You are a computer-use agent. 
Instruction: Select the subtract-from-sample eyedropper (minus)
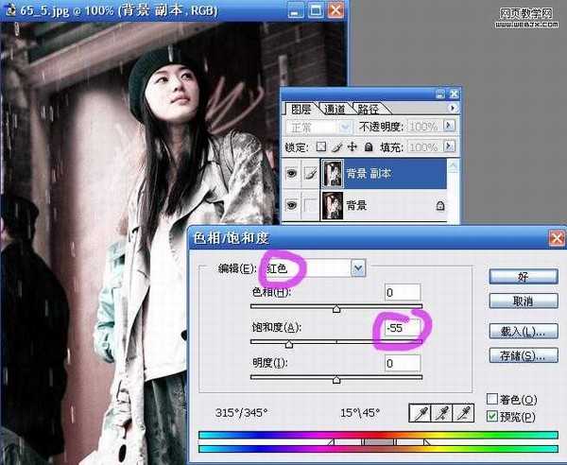pos(461,413)
